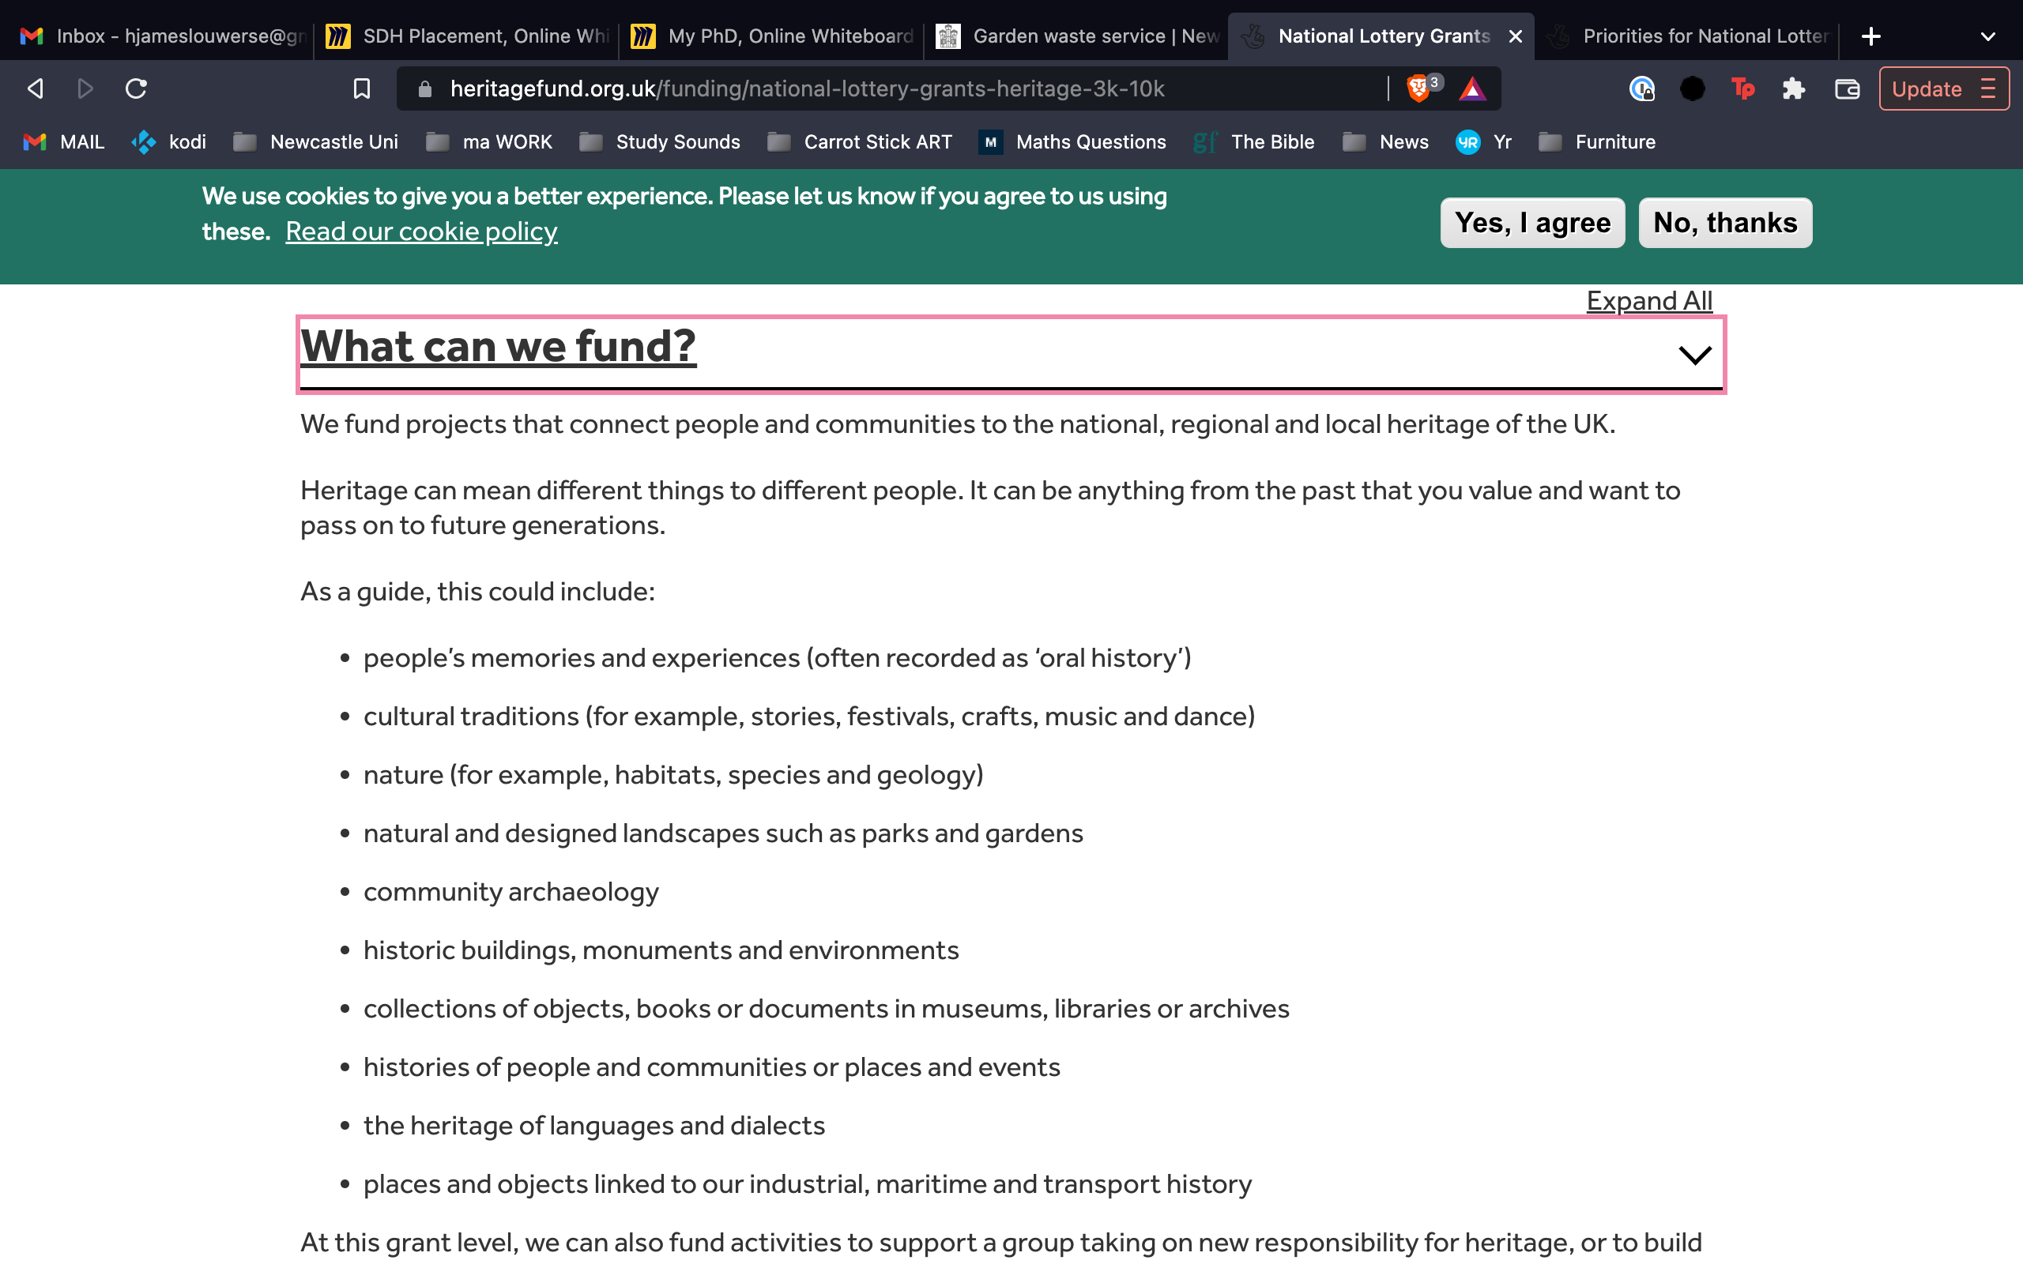Accept cookies with Yes, I agree
The height and width of the screenshot is (1264, 2023).
(x=1532, y=222)
